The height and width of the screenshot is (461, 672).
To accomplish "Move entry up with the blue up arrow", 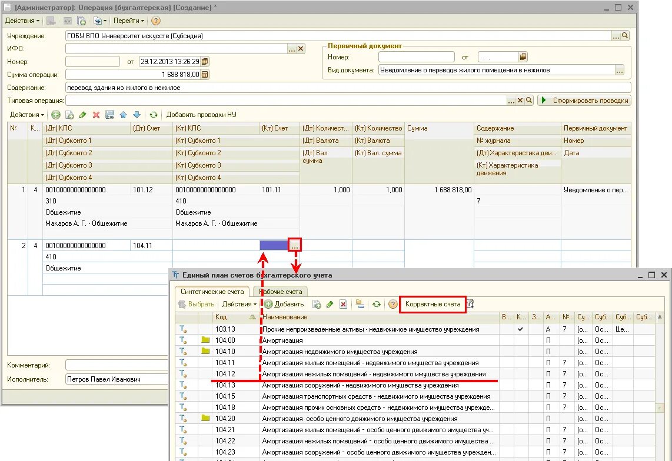I will [x=124, y=115].
